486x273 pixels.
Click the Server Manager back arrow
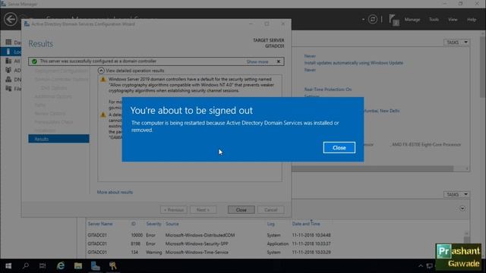10,19
